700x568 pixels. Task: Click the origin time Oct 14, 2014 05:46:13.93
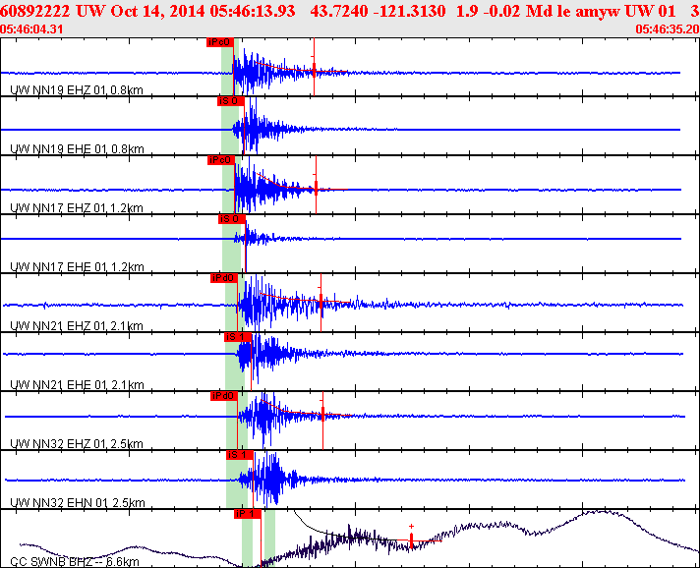[203, 11]
